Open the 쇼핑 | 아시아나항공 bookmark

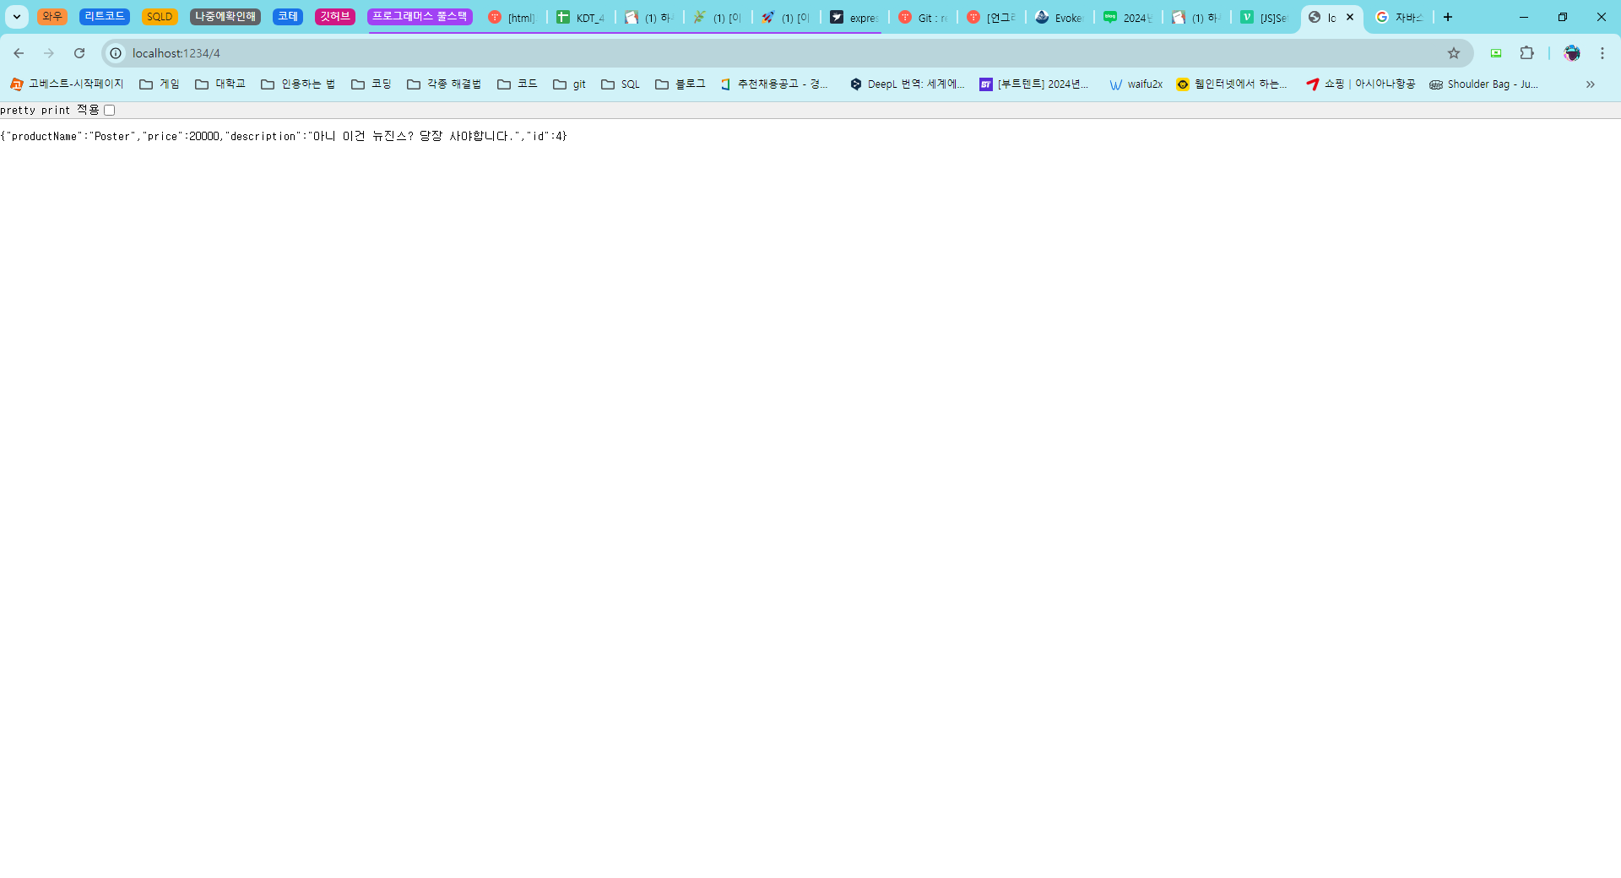coord(1360,84)
